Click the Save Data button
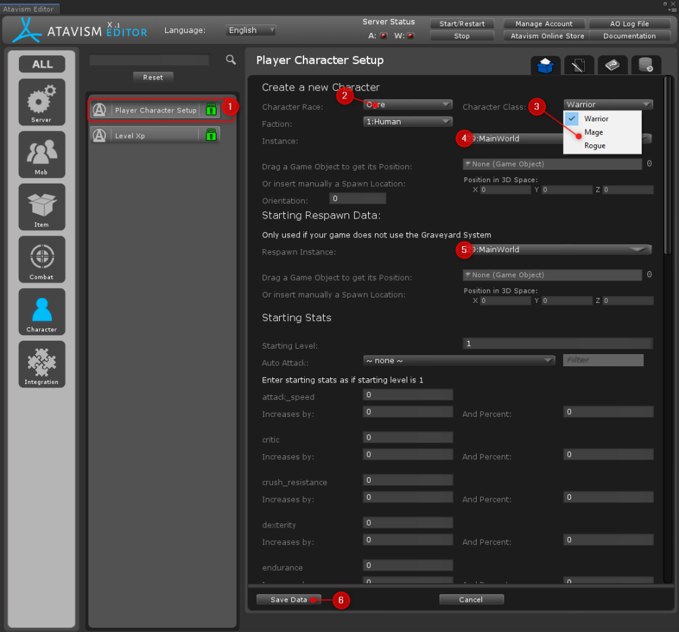The width and height of the screenshot is (679, 632). [x=289, y=600]
